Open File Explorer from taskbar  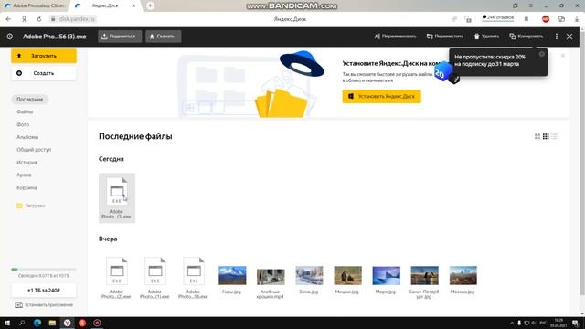point(52,323)
